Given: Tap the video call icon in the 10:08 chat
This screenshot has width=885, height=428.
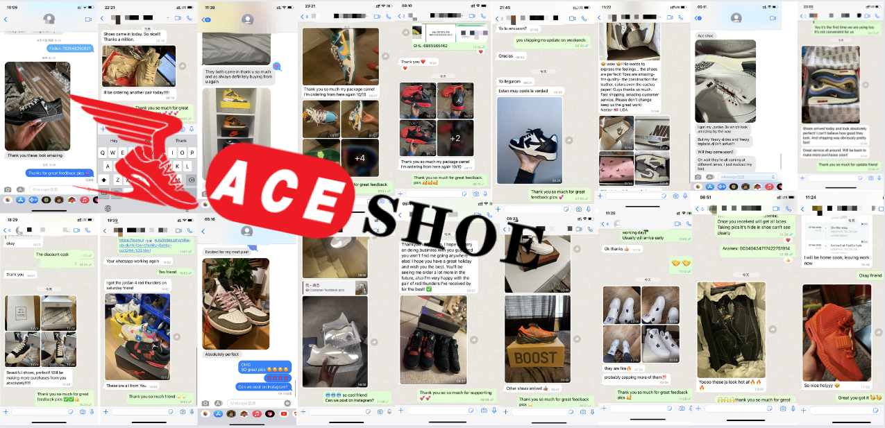Looking at the screenshot, I should (x=87, y=19).
